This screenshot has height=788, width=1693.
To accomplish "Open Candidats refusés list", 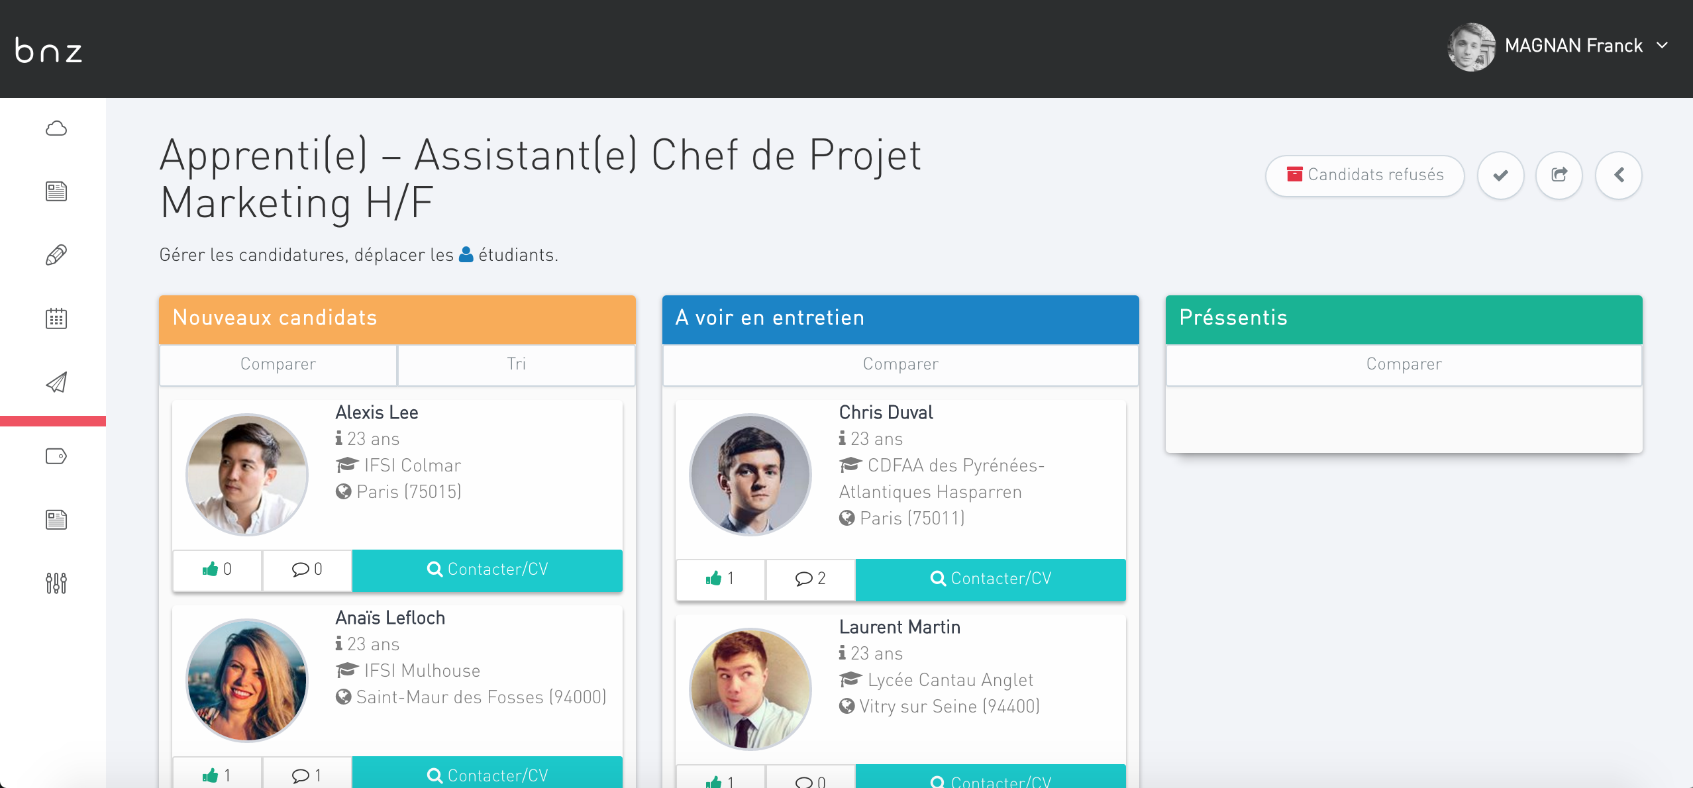I will point(1364,175).
